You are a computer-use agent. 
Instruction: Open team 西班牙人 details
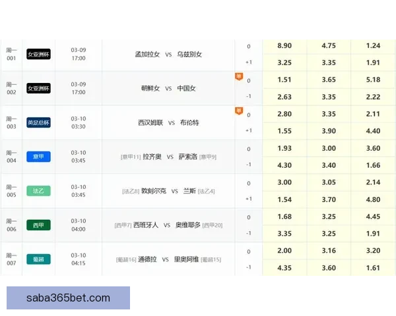(x=146, y=225)
